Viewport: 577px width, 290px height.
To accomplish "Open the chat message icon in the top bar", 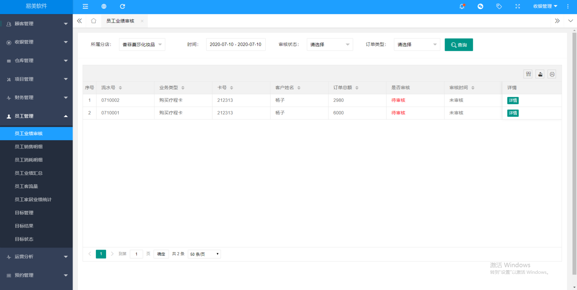I will click(480, 6).
